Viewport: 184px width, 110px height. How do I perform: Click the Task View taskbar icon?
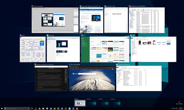[x=32, y=108]
